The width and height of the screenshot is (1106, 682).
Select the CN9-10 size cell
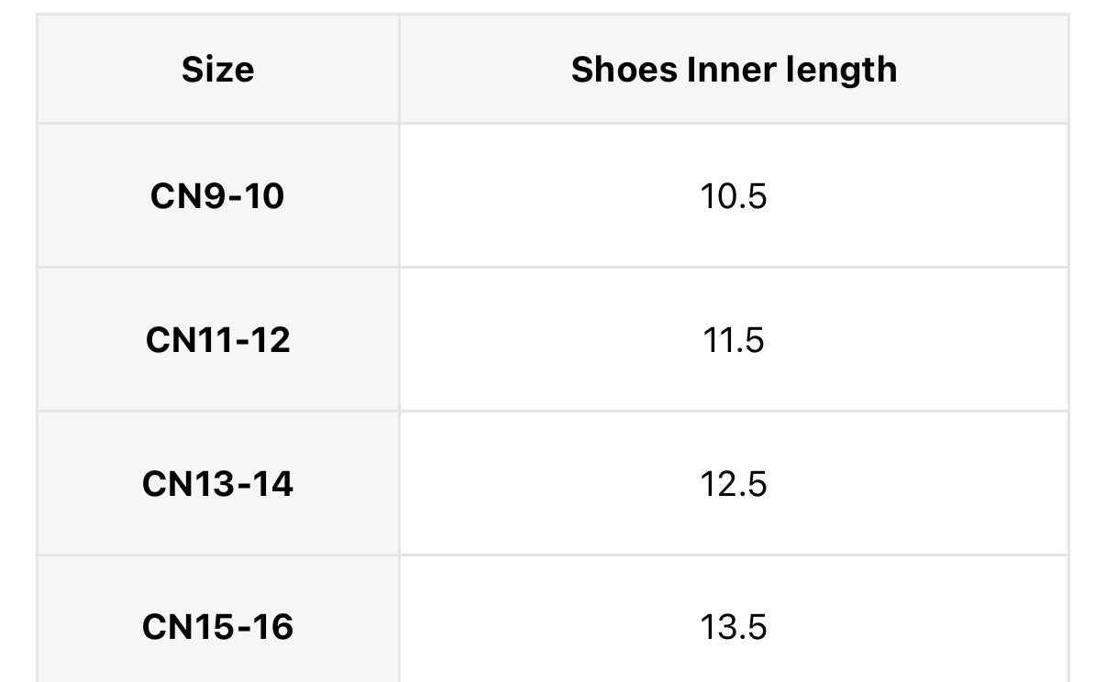pyautogui.click(x=218, y=196)
